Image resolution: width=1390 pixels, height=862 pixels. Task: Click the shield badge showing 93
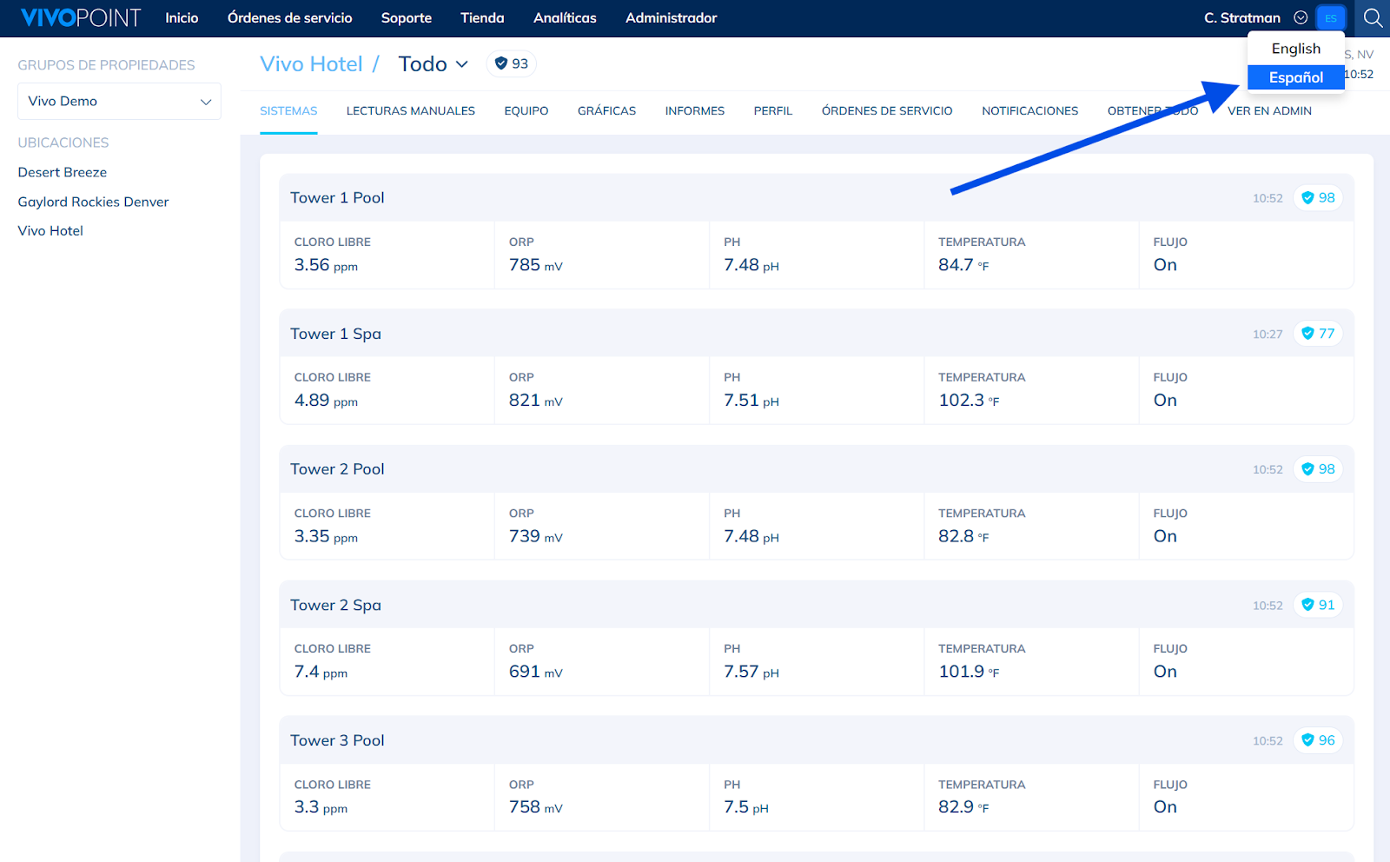click(x=511, y=63)
